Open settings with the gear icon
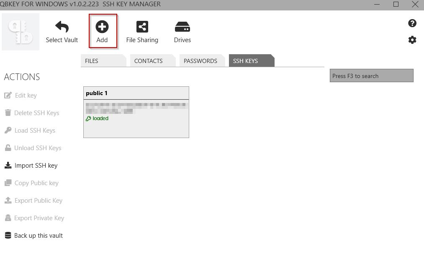The height and width of the screenshot is (254, 424). tap(412, 40)
